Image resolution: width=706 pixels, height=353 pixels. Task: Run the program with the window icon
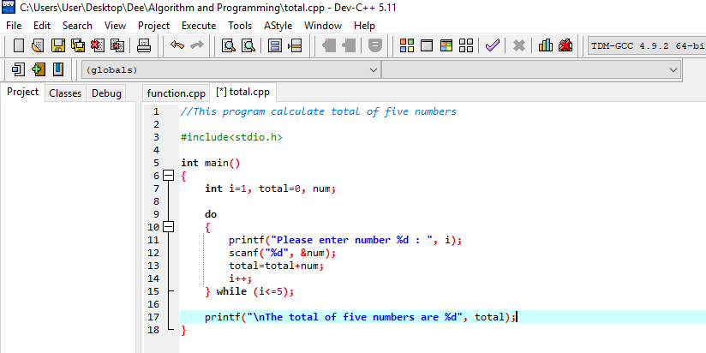click(427, 45)
